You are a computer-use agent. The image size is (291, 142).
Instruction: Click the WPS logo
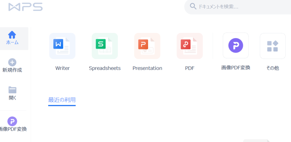point(26,7)
